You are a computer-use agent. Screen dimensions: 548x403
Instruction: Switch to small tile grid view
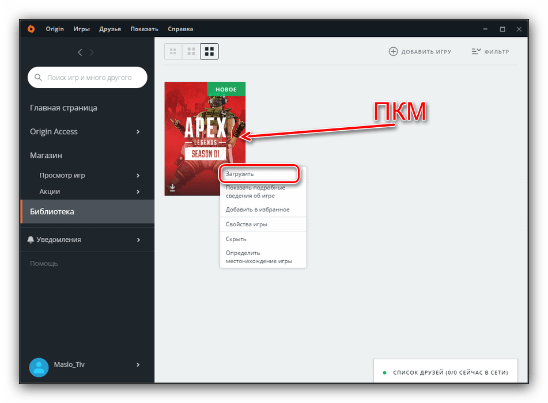(173, 52)
